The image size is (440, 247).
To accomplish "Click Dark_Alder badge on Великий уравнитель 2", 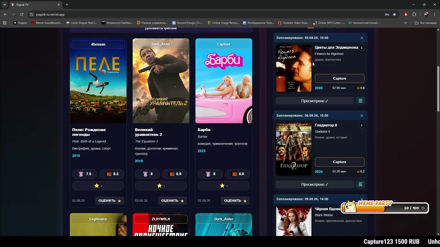I will pos(161,44).
